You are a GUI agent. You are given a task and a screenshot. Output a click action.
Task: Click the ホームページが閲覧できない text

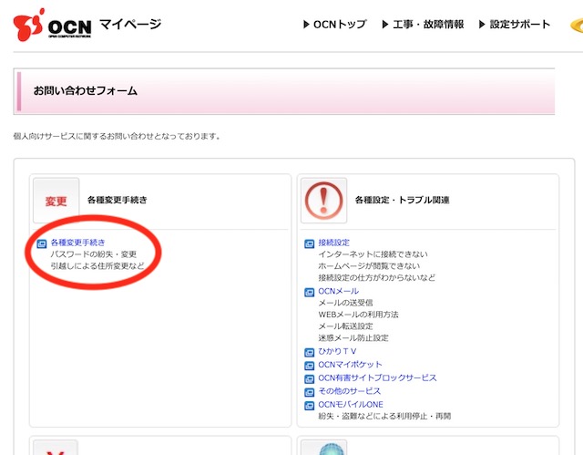click(x=369, y=266)
